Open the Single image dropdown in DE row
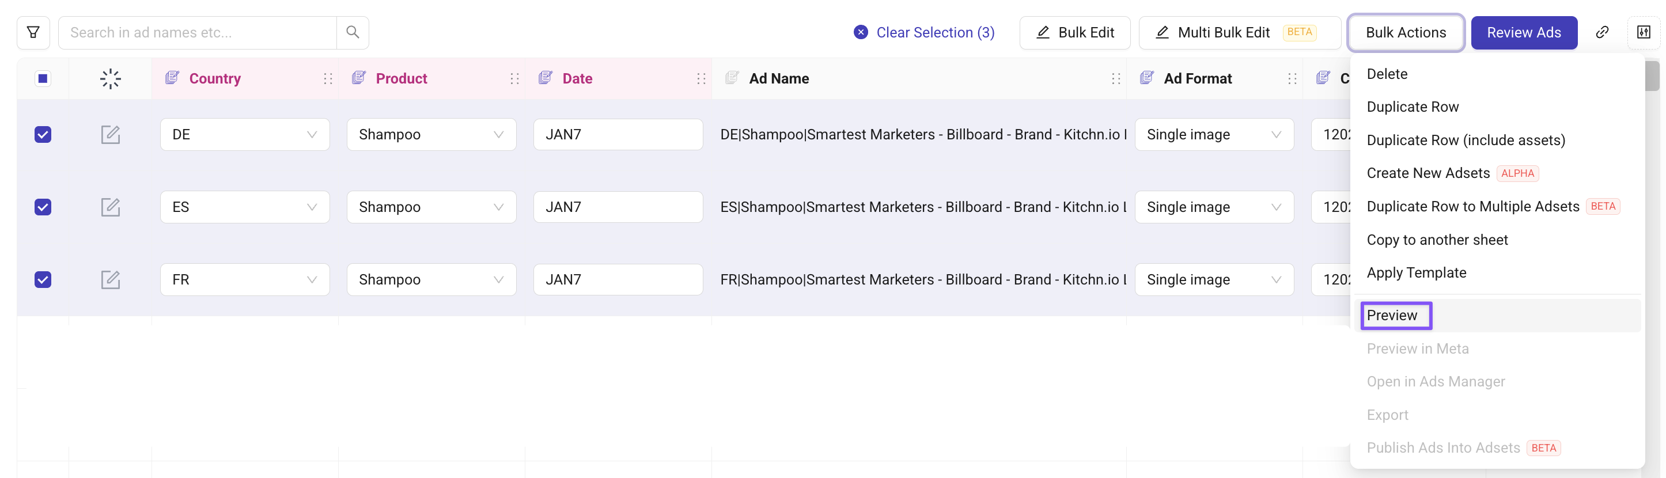The width and height of the screenshot is (1666, 478). (x=1214, y=135)
